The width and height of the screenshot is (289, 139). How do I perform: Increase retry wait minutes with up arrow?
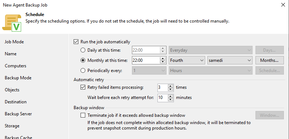click(x=171, y=96)
